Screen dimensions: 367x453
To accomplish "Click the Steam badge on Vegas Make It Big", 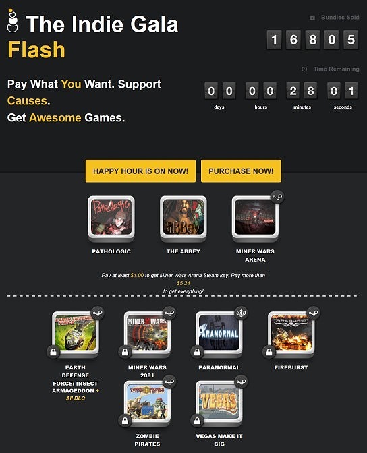I will [x=241, y=382].
